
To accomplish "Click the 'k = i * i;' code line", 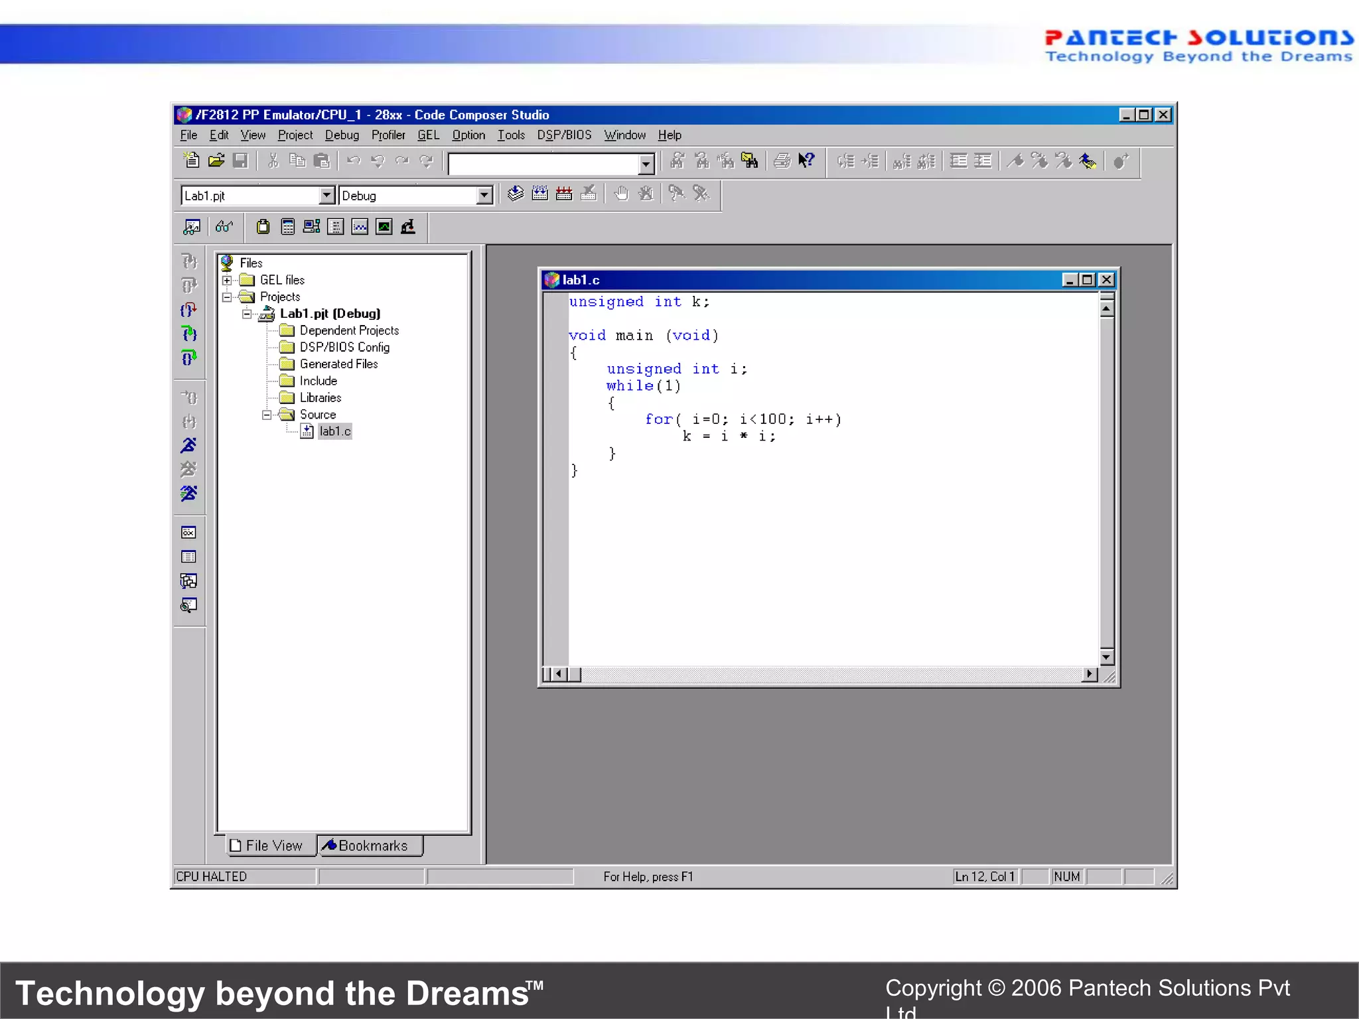I will point(729,437).
